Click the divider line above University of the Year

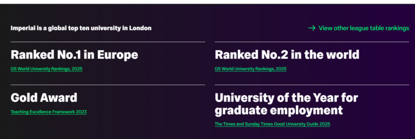pyautogui.click(x=312, y=85)
